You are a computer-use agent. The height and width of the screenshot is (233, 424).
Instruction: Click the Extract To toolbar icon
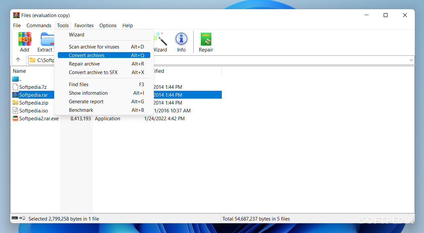[47, 39]
